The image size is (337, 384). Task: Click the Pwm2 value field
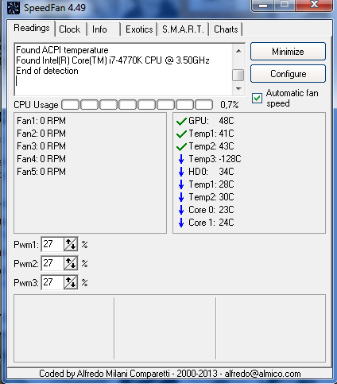52,263
